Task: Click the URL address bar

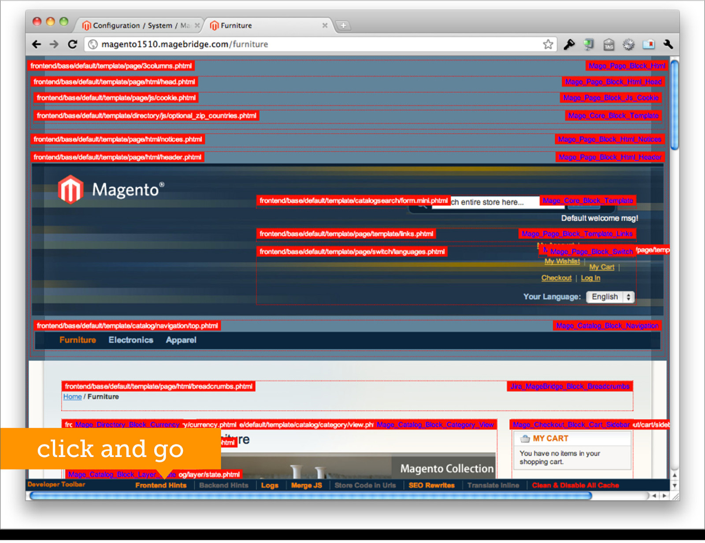Action: 321,44
